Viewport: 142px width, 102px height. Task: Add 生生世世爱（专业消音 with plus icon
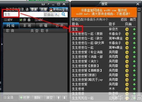tap(134, 52)
